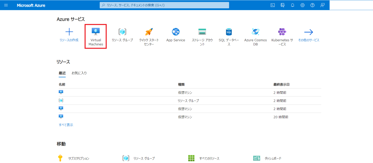Click the リソースの作成 label
This screenshot has width=373, height=163.
pyautogui.click(x=69, y=40)
